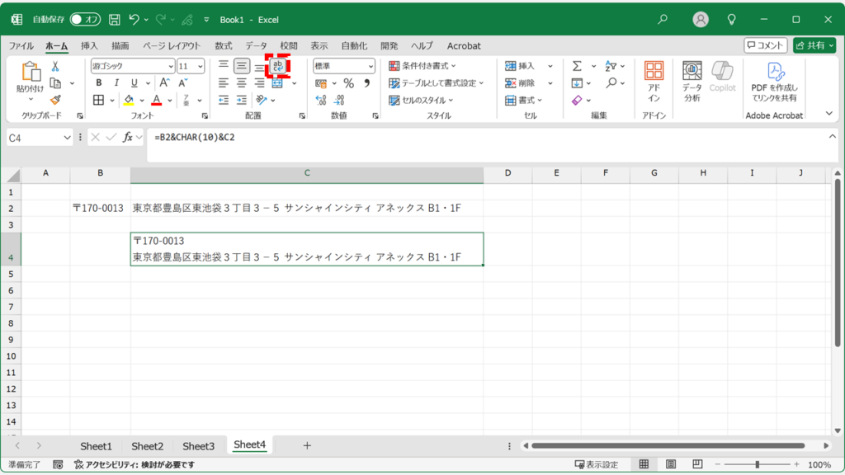Open font name dropdown
Viewport: 845px width, 475px height.
[x=170, y=66]
